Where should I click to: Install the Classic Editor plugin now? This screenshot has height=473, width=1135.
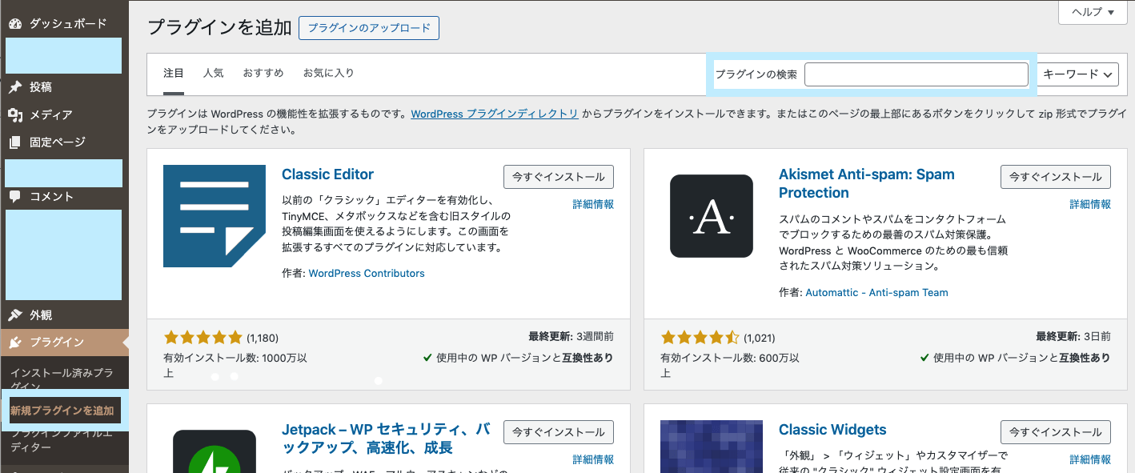558,177
